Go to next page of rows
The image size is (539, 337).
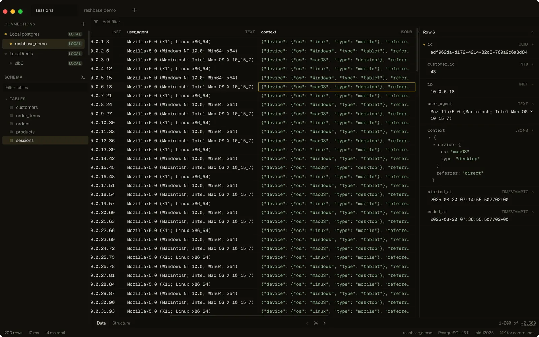pos(324,323)
